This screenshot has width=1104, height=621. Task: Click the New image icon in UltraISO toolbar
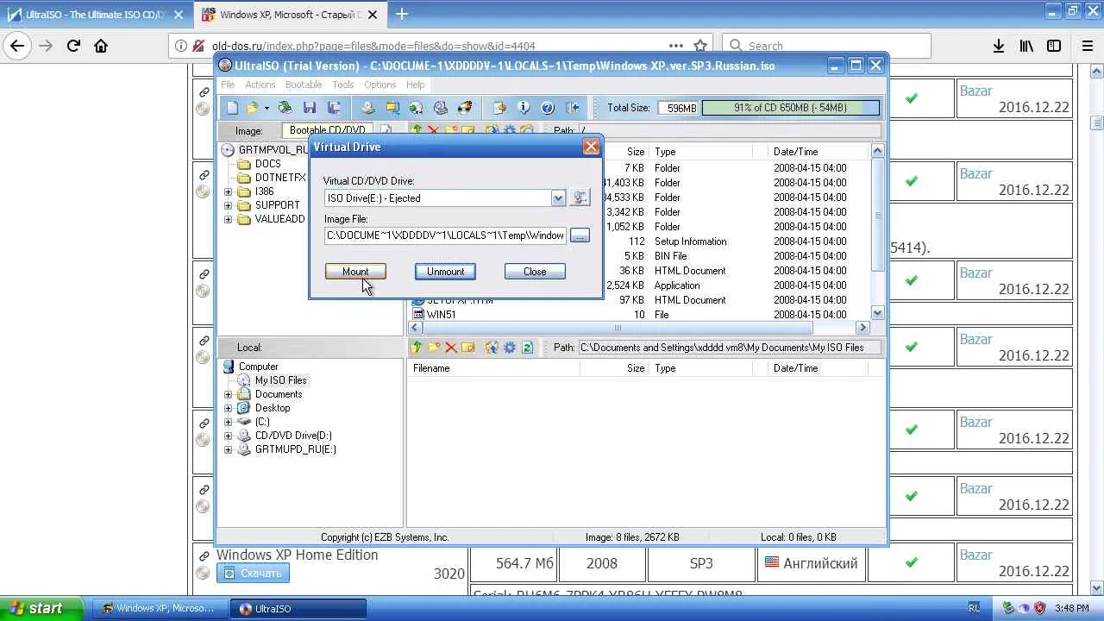coord(232,108)
